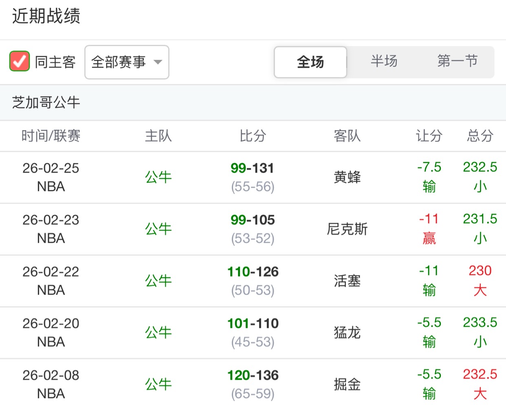Select the 全场 tab
506x405 pixels.
coord(310,62)
